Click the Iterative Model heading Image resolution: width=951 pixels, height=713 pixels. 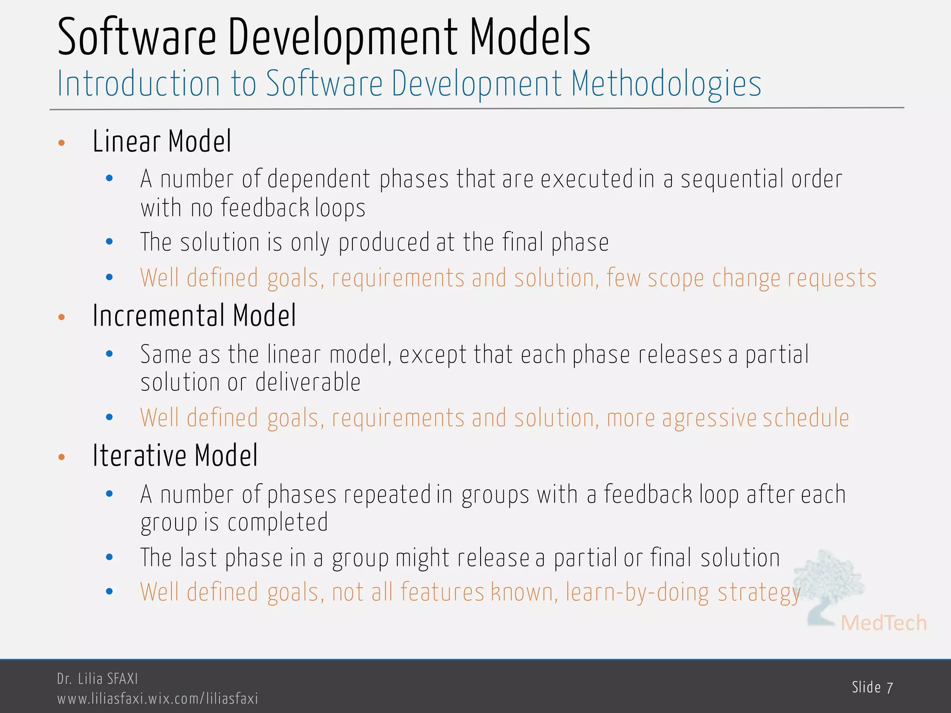[175, 455]
